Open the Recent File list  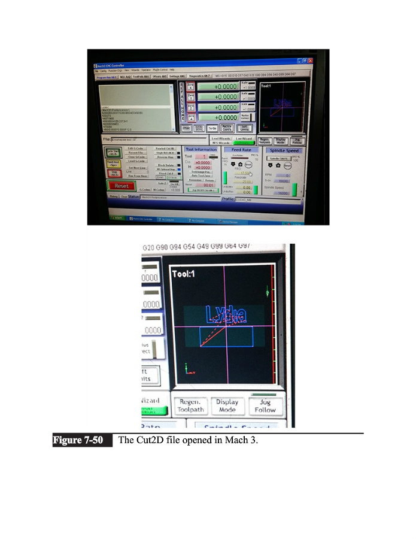138,152
